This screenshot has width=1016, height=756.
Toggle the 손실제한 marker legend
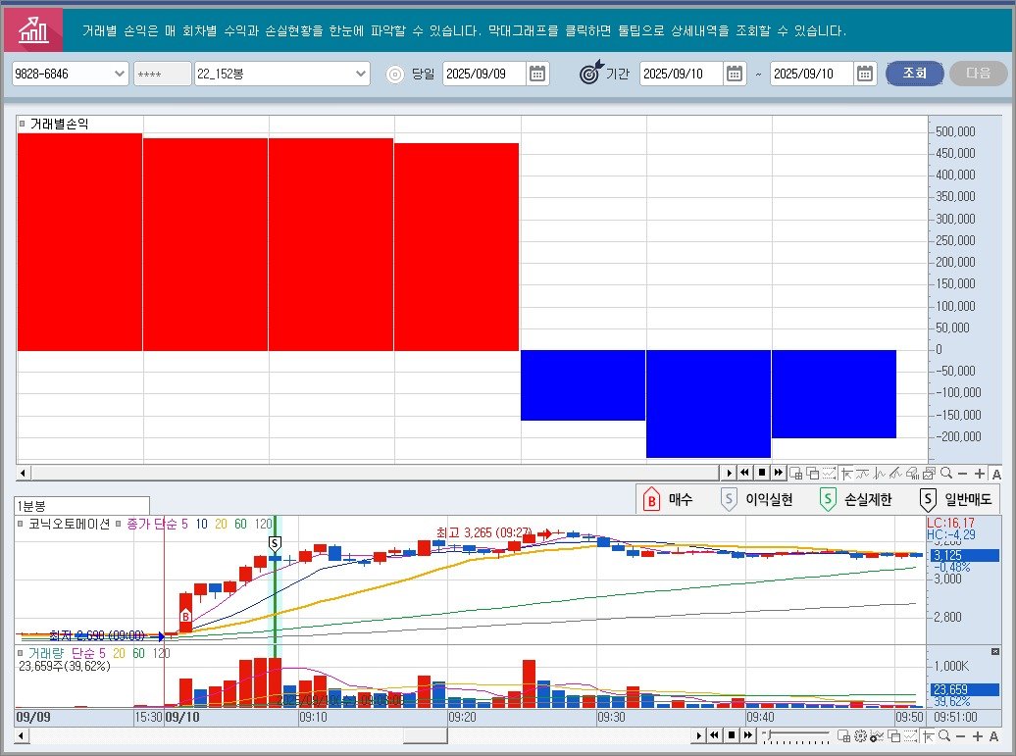829,500
